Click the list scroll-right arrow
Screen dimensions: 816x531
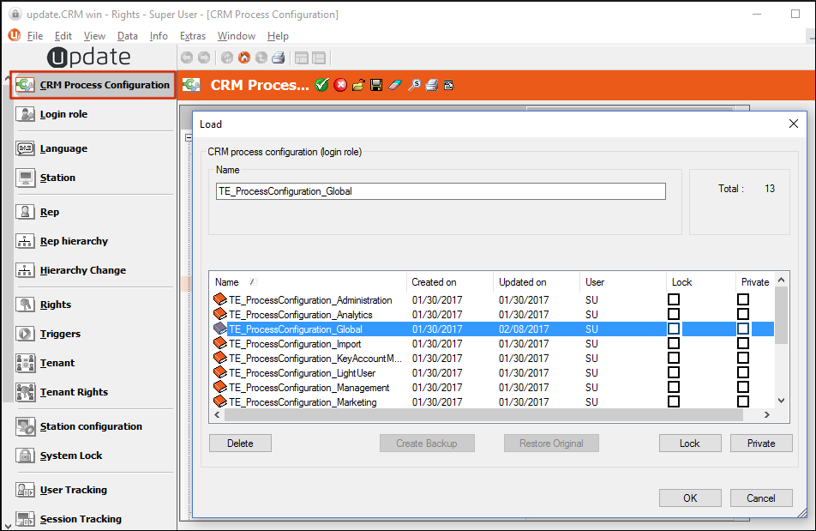coord(766,415)
